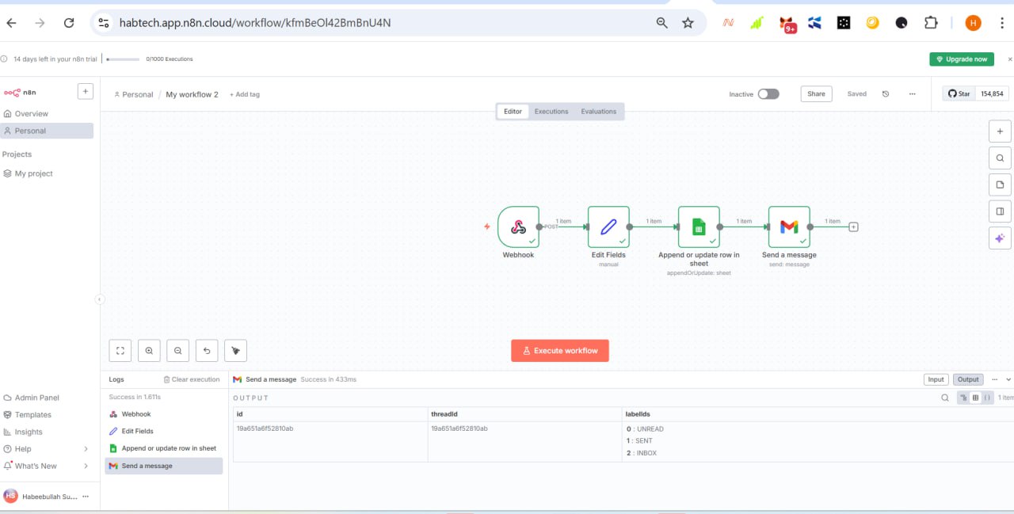Switch to the Executions tab
Screen dimensions: 1014x514
point(551,112)
